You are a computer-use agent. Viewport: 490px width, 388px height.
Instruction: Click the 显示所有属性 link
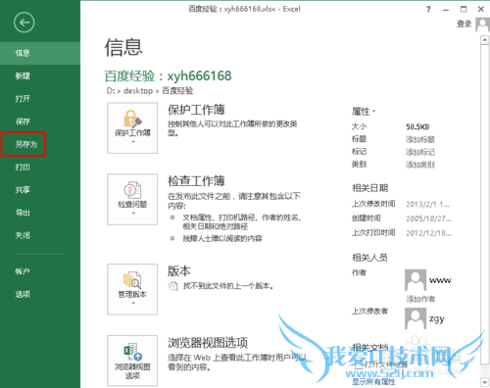tap(373, 381)
